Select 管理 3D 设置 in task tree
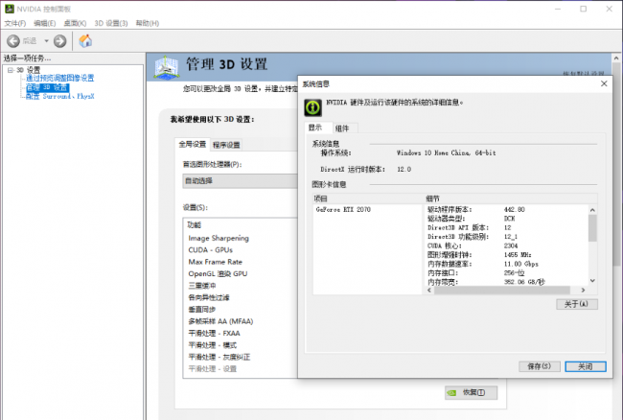Viewport: 623px width, 420px height. tap(47, 87)
